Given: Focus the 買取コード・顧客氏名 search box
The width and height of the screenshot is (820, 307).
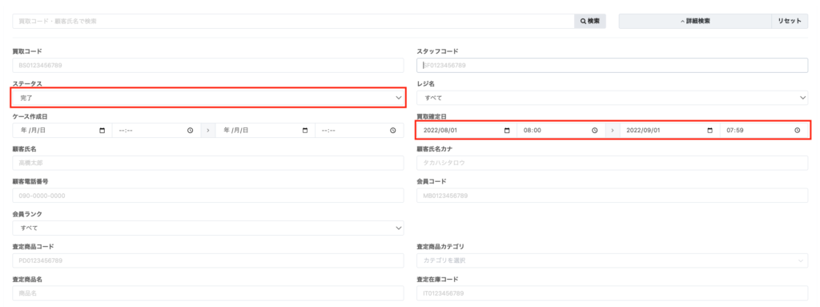Looking at the screenshot, I should [x=293, y=21].
